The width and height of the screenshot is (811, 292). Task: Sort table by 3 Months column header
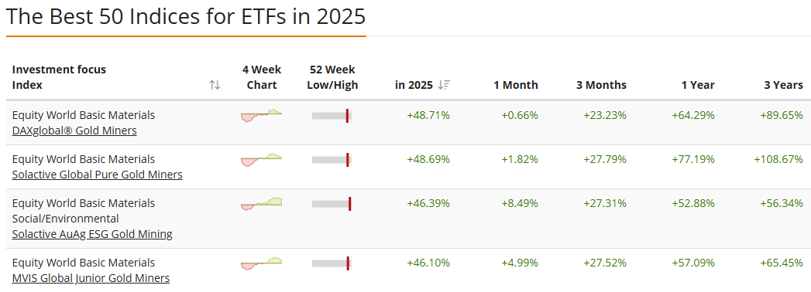tap(602, 85)
